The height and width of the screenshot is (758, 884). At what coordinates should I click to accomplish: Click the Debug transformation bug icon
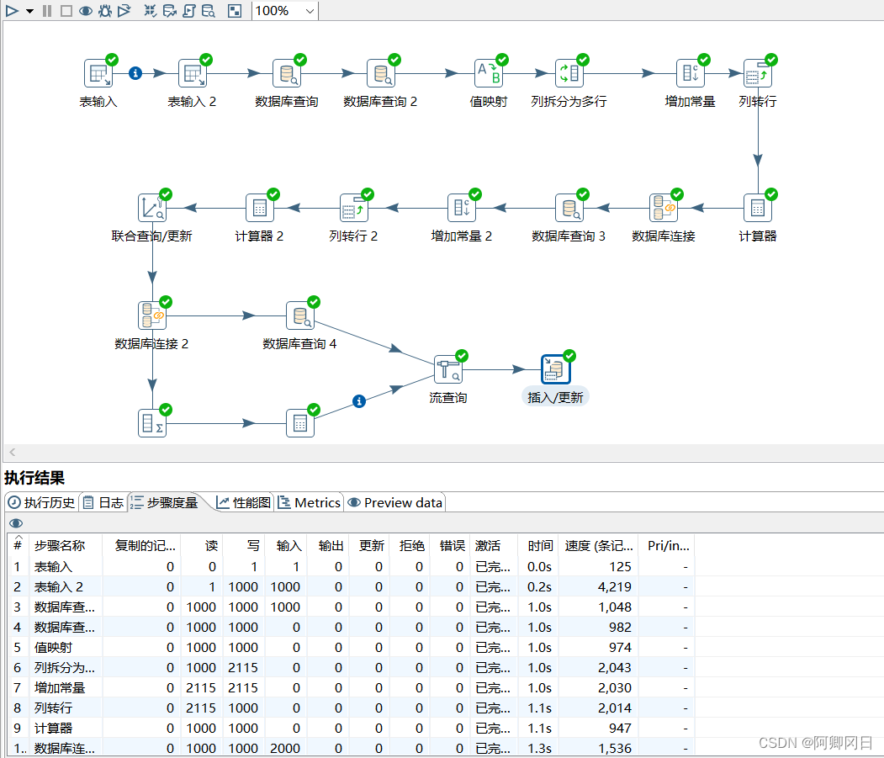tap(104, 11)
